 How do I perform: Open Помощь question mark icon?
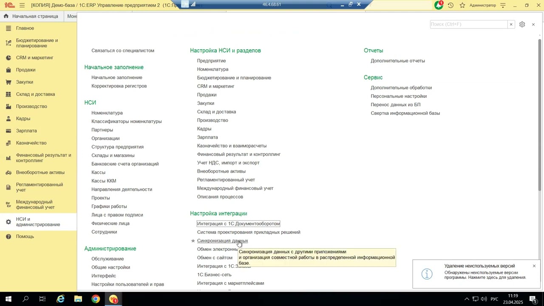(8, 236)
